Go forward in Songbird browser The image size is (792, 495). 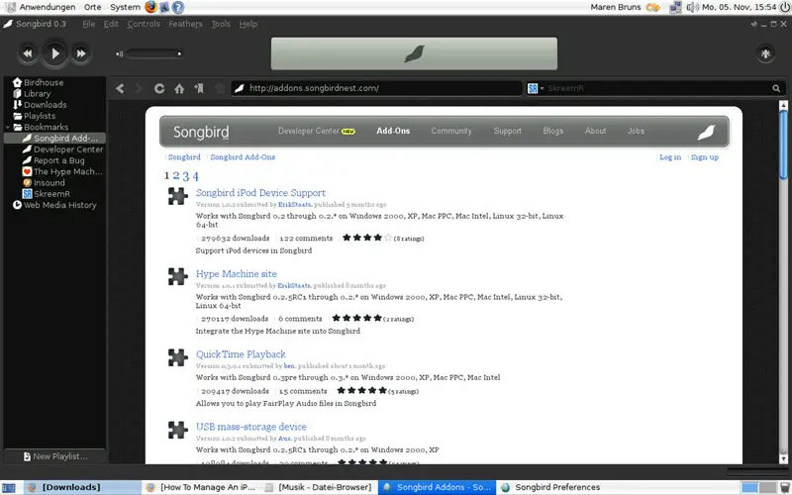coord(139,88)
